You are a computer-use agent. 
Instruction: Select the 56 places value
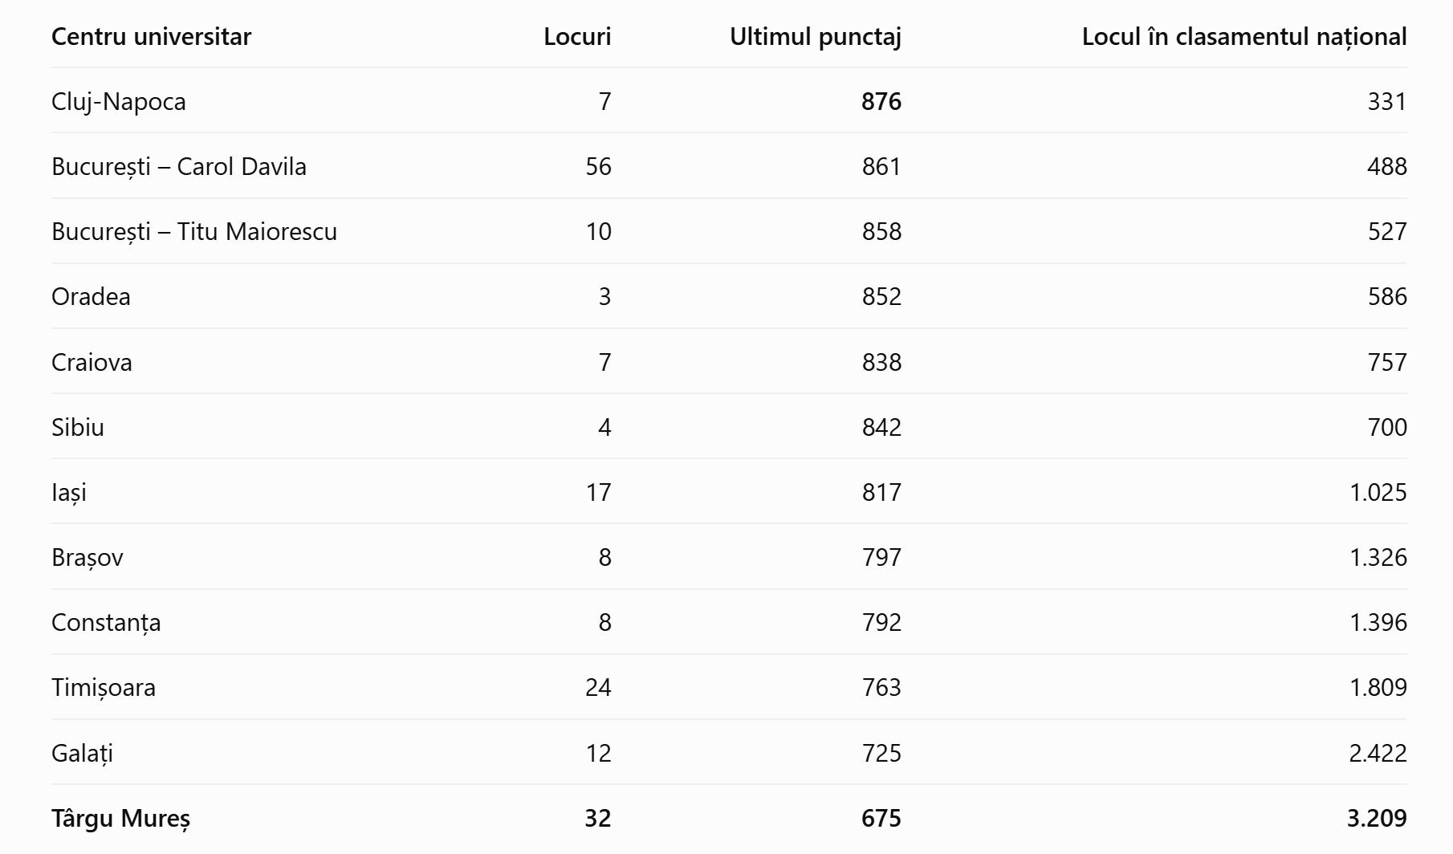point(598,167)
